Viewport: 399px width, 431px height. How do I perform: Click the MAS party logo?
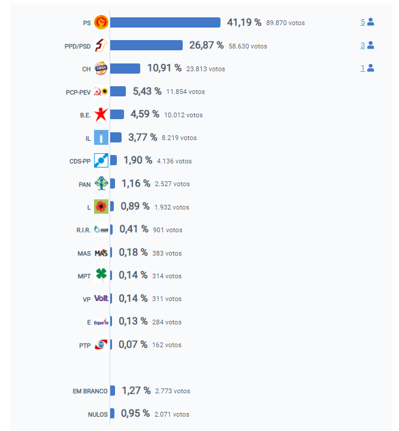click(101, 253)
